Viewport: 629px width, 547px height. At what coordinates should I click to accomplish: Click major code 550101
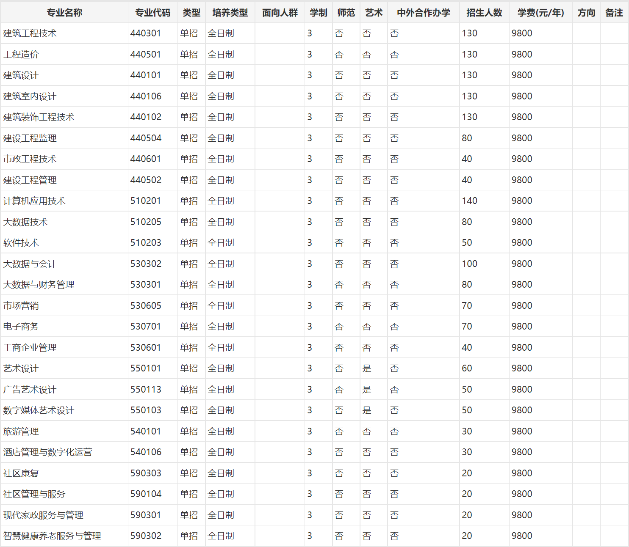click(146, 368)
